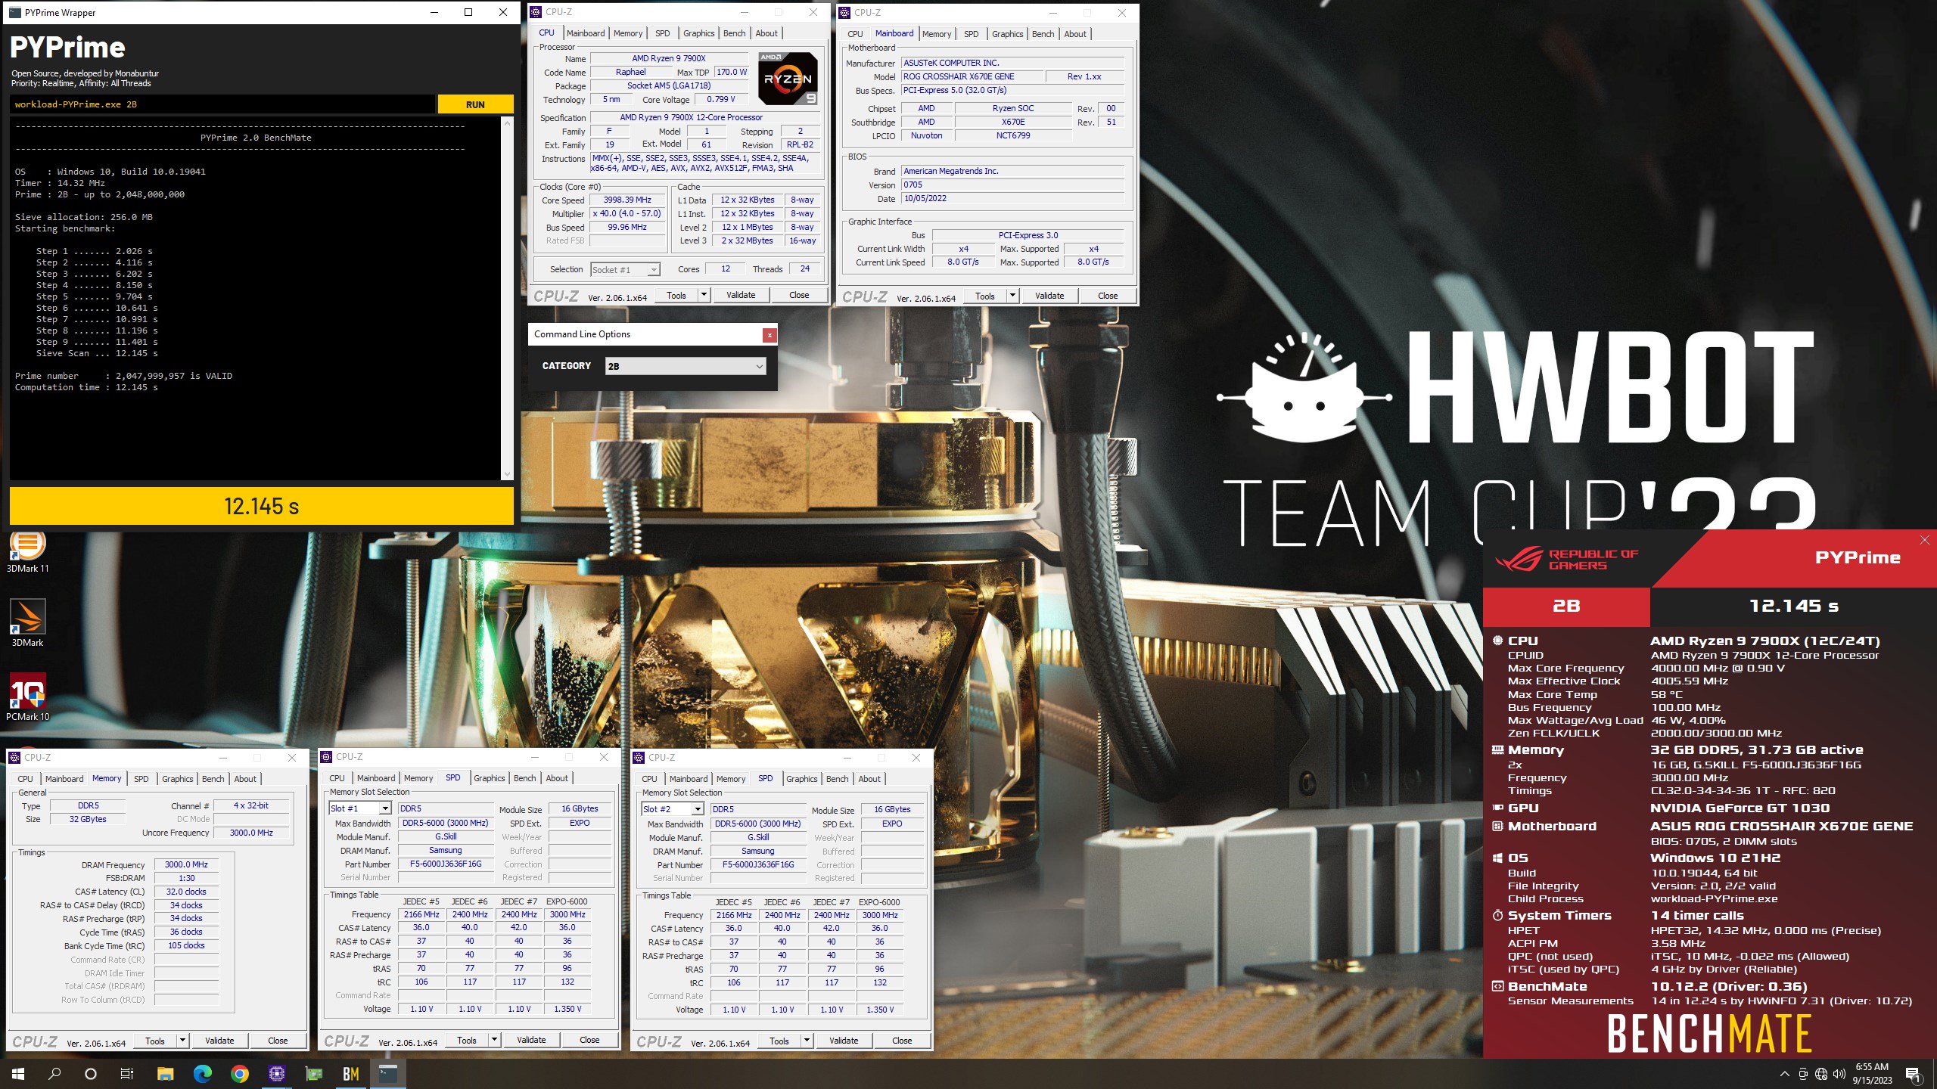This screenshot has height=1089, width=1937.
Task: Expand Tools arrow in the Slot #2 SPD window
Action: pos(807,1041)
